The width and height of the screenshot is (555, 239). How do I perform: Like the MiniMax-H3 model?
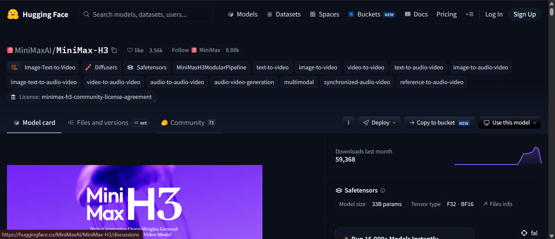135,50
